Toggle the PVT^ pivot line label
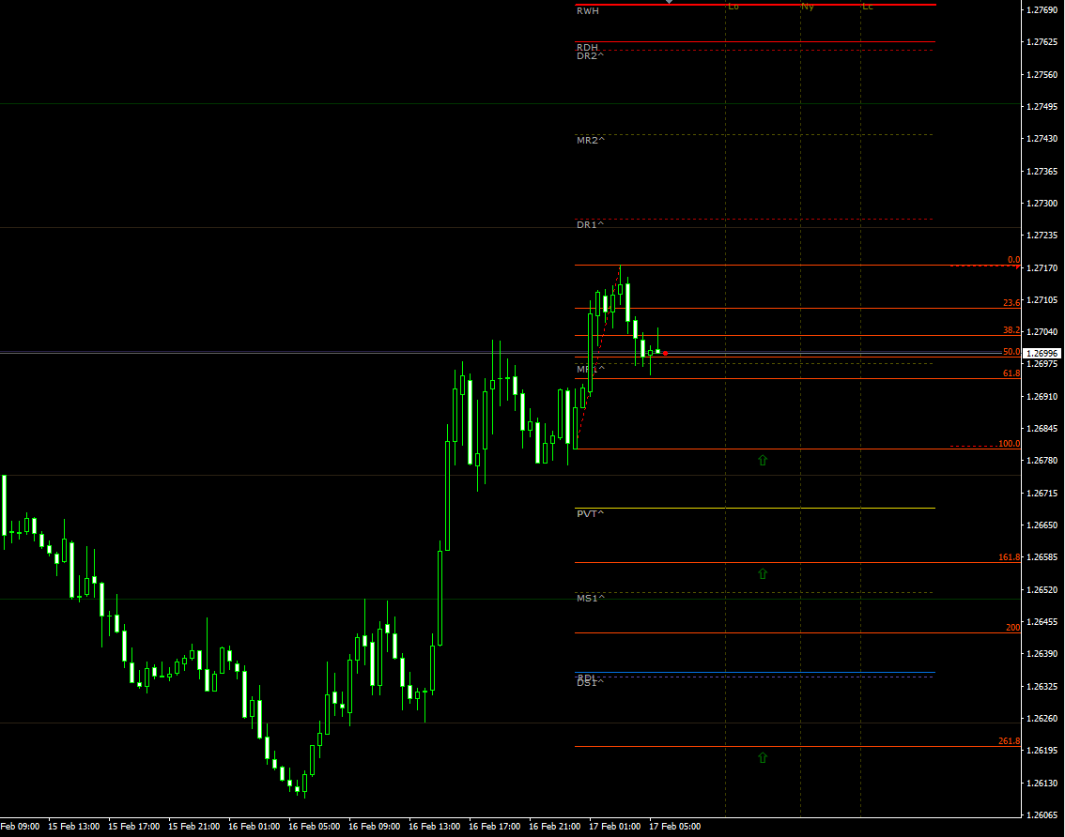Image resolution: width=1065 pixels, height=837 pixels. 590,513
